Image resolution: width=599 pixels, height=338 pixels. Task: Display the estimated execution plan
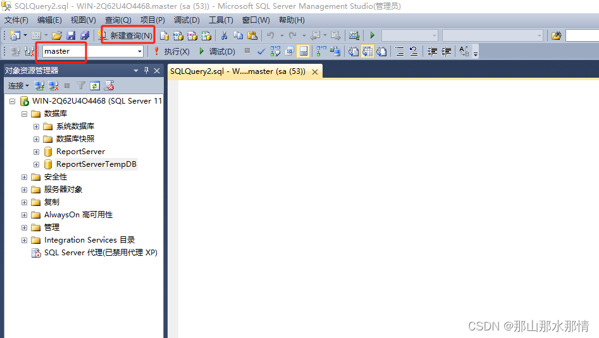[x=275, y=51]
